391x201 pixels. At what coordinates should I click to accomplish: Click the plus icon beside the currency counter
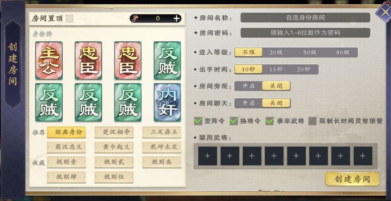[177, 18]
